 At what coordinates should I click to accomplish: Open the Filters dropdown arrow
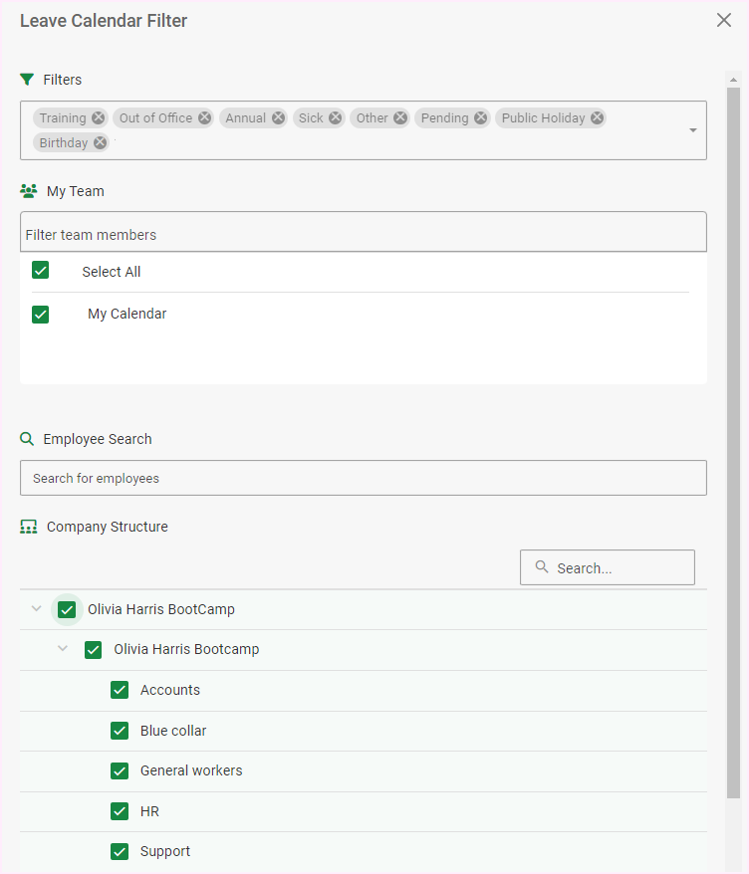click(693, 130)
